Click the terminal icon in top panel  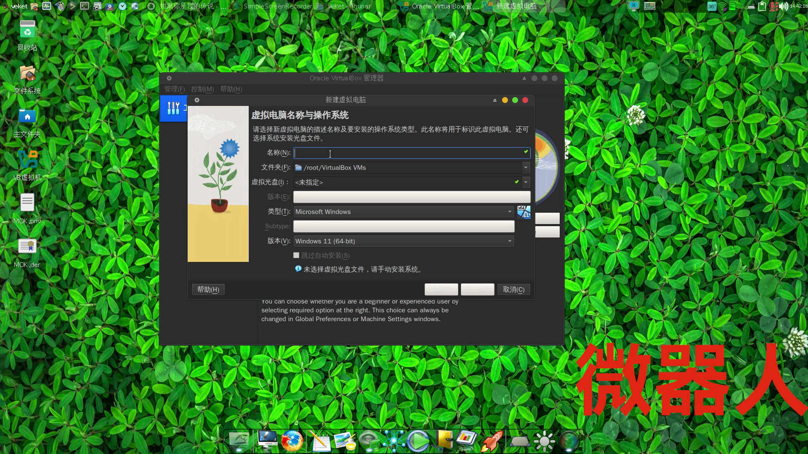tap(85, 6)
